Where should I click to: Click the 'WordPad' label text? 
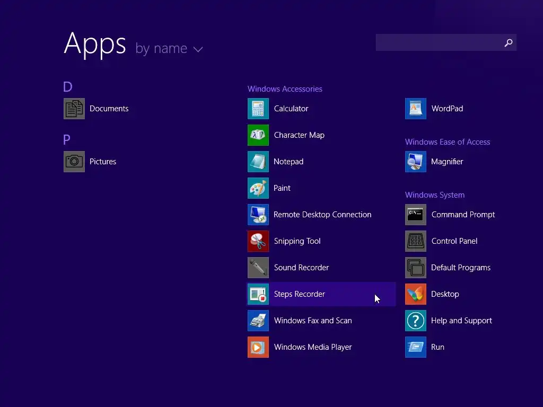pyautogui.click(x=447, y=109)
